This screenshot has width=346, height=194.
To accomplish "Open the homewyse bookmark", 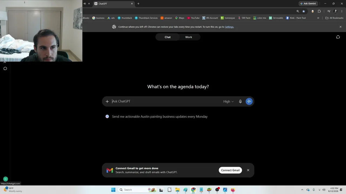I will click(x=228, y=18).
